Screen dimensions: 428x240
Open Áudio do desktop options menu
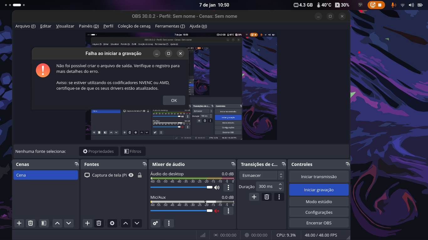click(x=228, y=187)
